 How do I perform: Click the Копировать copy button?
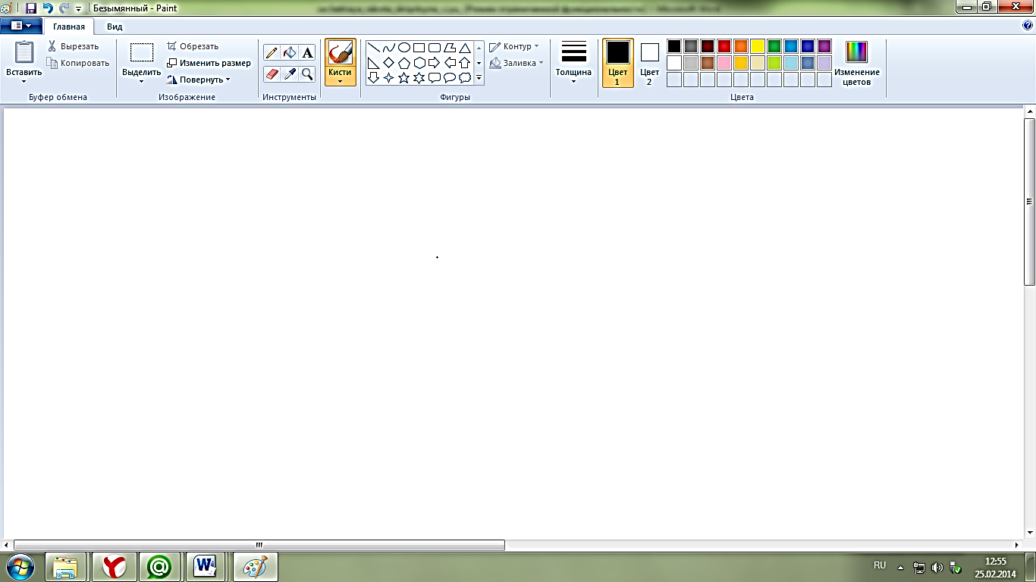[78, 63]
